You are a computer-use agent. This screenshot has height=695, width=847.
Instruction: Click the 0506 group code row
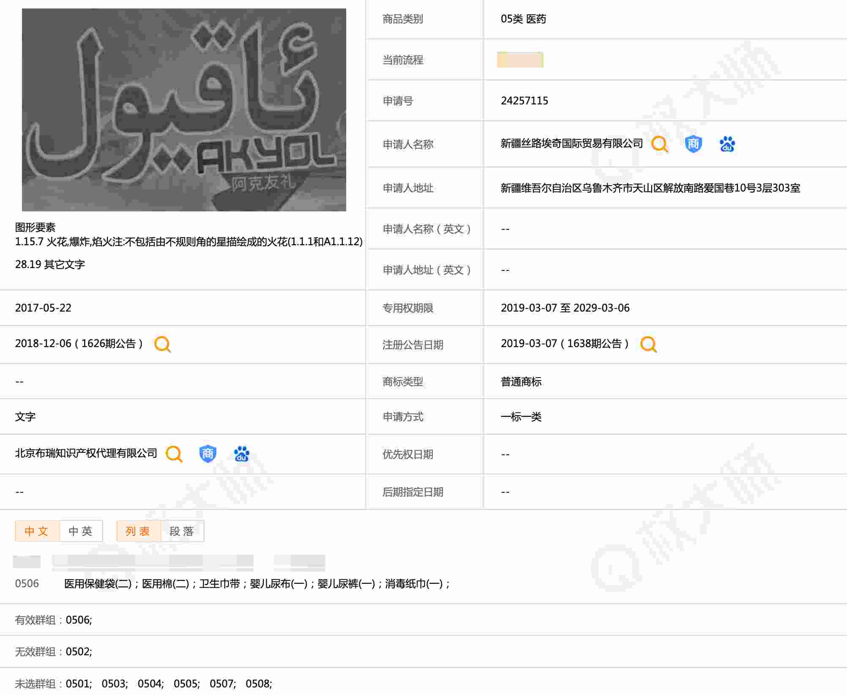(27, 584)
